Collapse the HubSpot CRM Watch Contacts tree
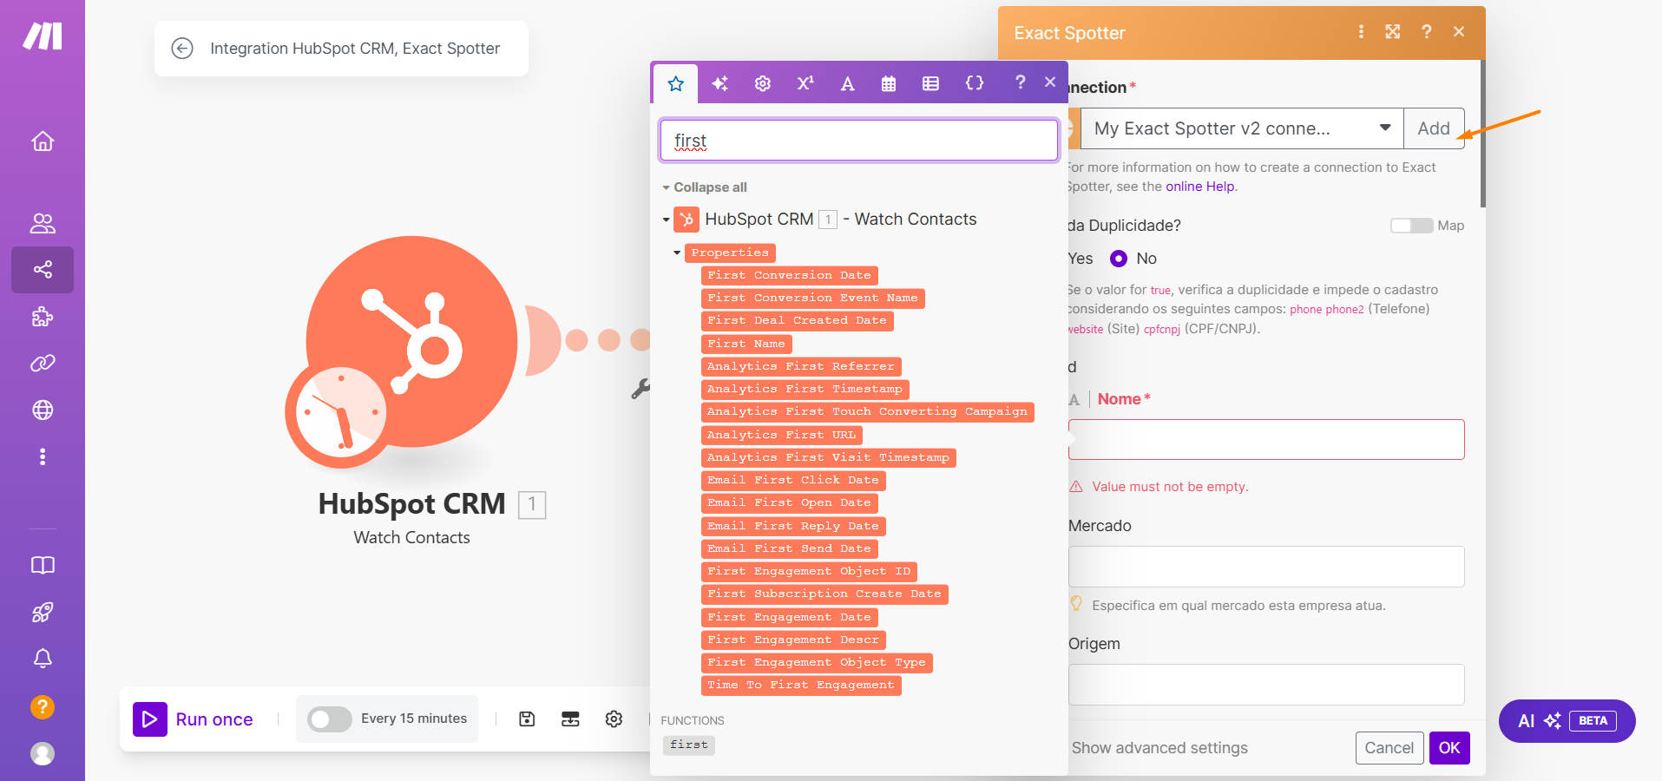This screenshot has width=1662, height=781. point(666,220)
